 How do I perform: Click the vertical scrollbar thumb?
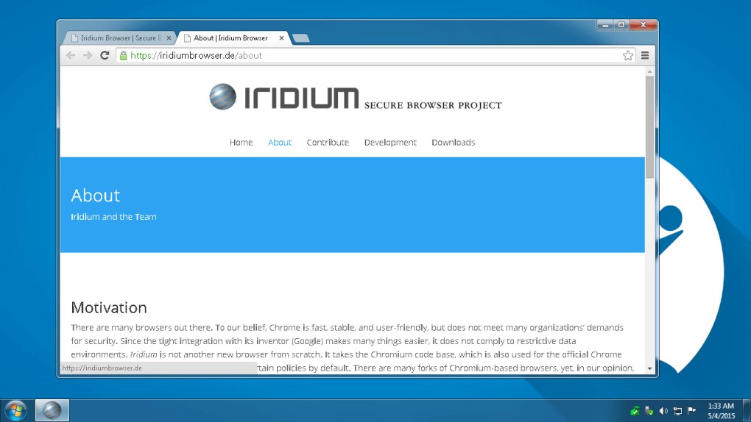(649, 127)
